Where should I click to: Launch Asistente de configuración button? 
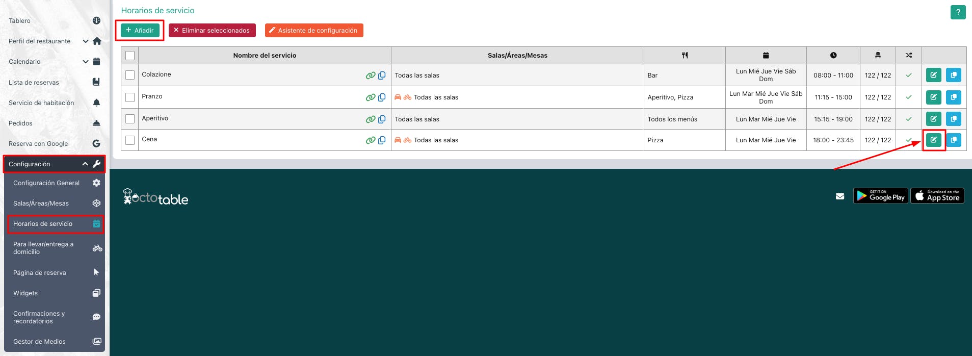(x=314, y=31)
